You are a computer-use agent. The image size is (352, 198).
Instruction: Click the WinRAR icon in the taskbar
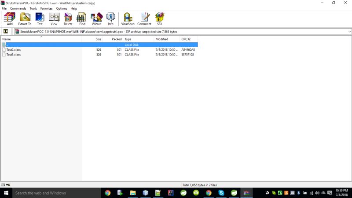[x=246, y=193]
